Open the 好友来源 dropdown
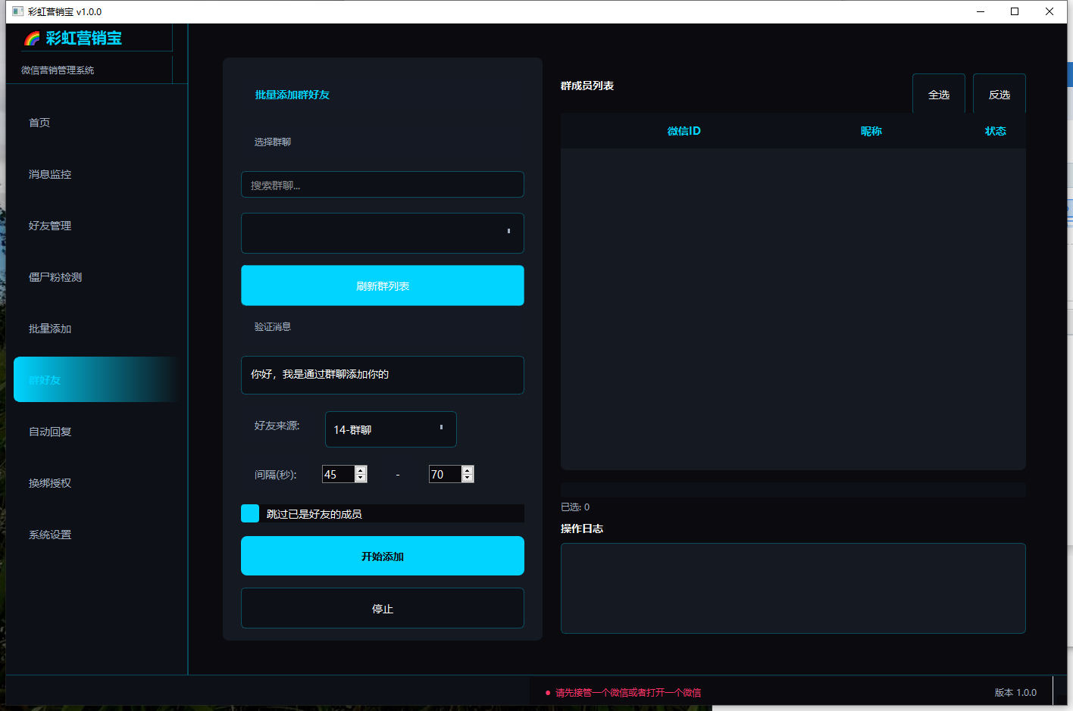 point(391,429)
